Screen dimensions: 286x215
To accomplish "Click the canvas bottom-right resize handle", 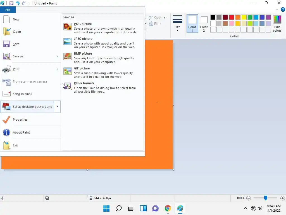I will [173, 170].
